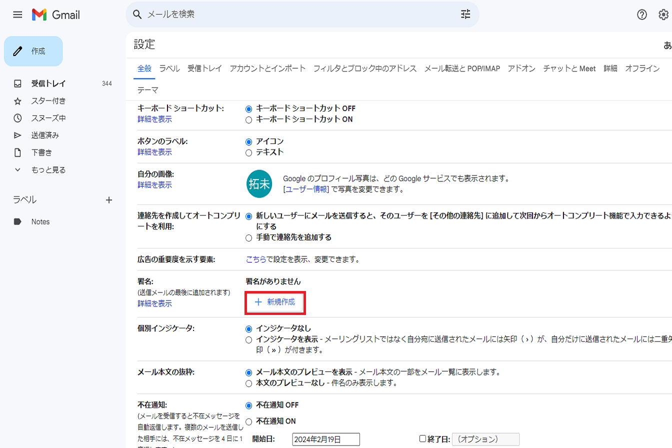This screenshot has width=672, height=448.
Task: Click 新規作成 signature button
Action: point(274,302)
